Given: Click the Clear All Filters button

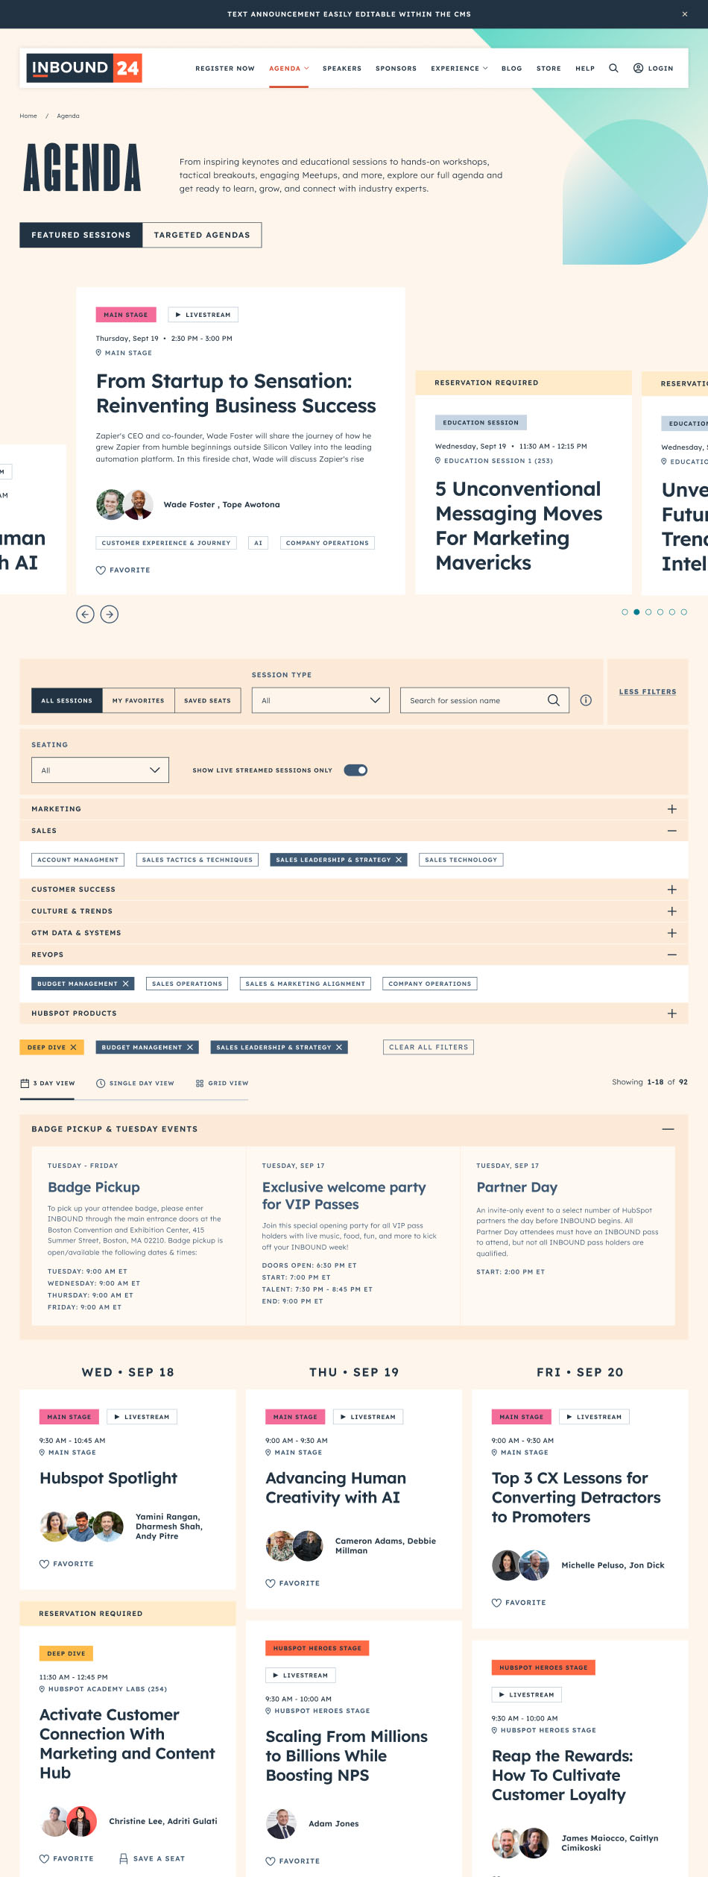Looking at the screenshot, I should 429,1047.
